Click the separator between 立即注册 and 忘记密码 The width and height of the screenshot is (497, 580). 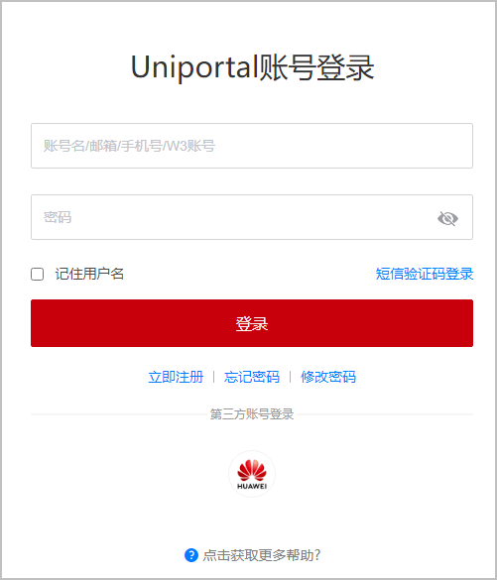[x=214, y=377]
